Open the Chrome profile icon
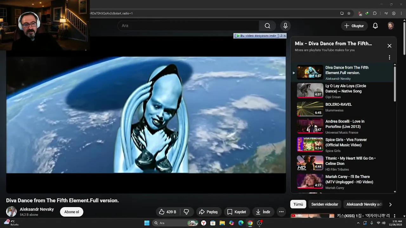Image resolution: width=406 pixels, height=228 pixels. (x=394, y=13)
